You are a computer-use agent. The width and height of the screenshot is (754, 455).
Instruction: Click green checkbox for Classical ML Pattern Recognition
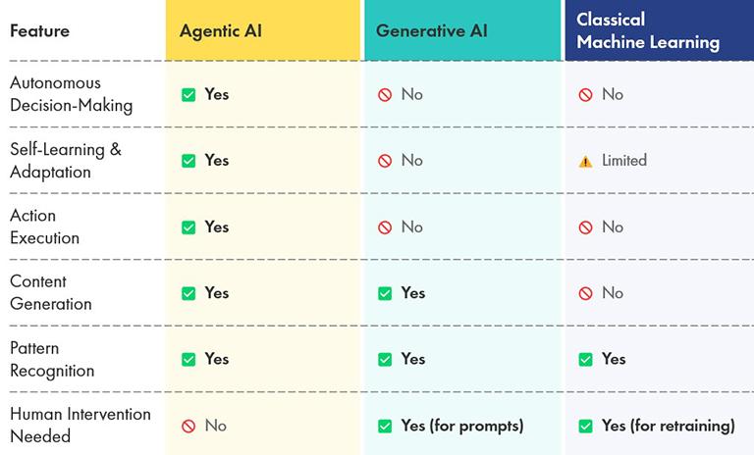[585, 359]
